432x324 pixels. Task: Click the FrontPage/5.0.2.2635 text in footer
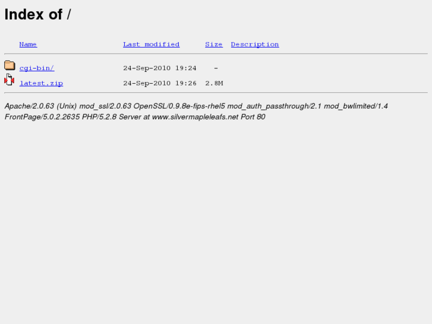[42, 117]
